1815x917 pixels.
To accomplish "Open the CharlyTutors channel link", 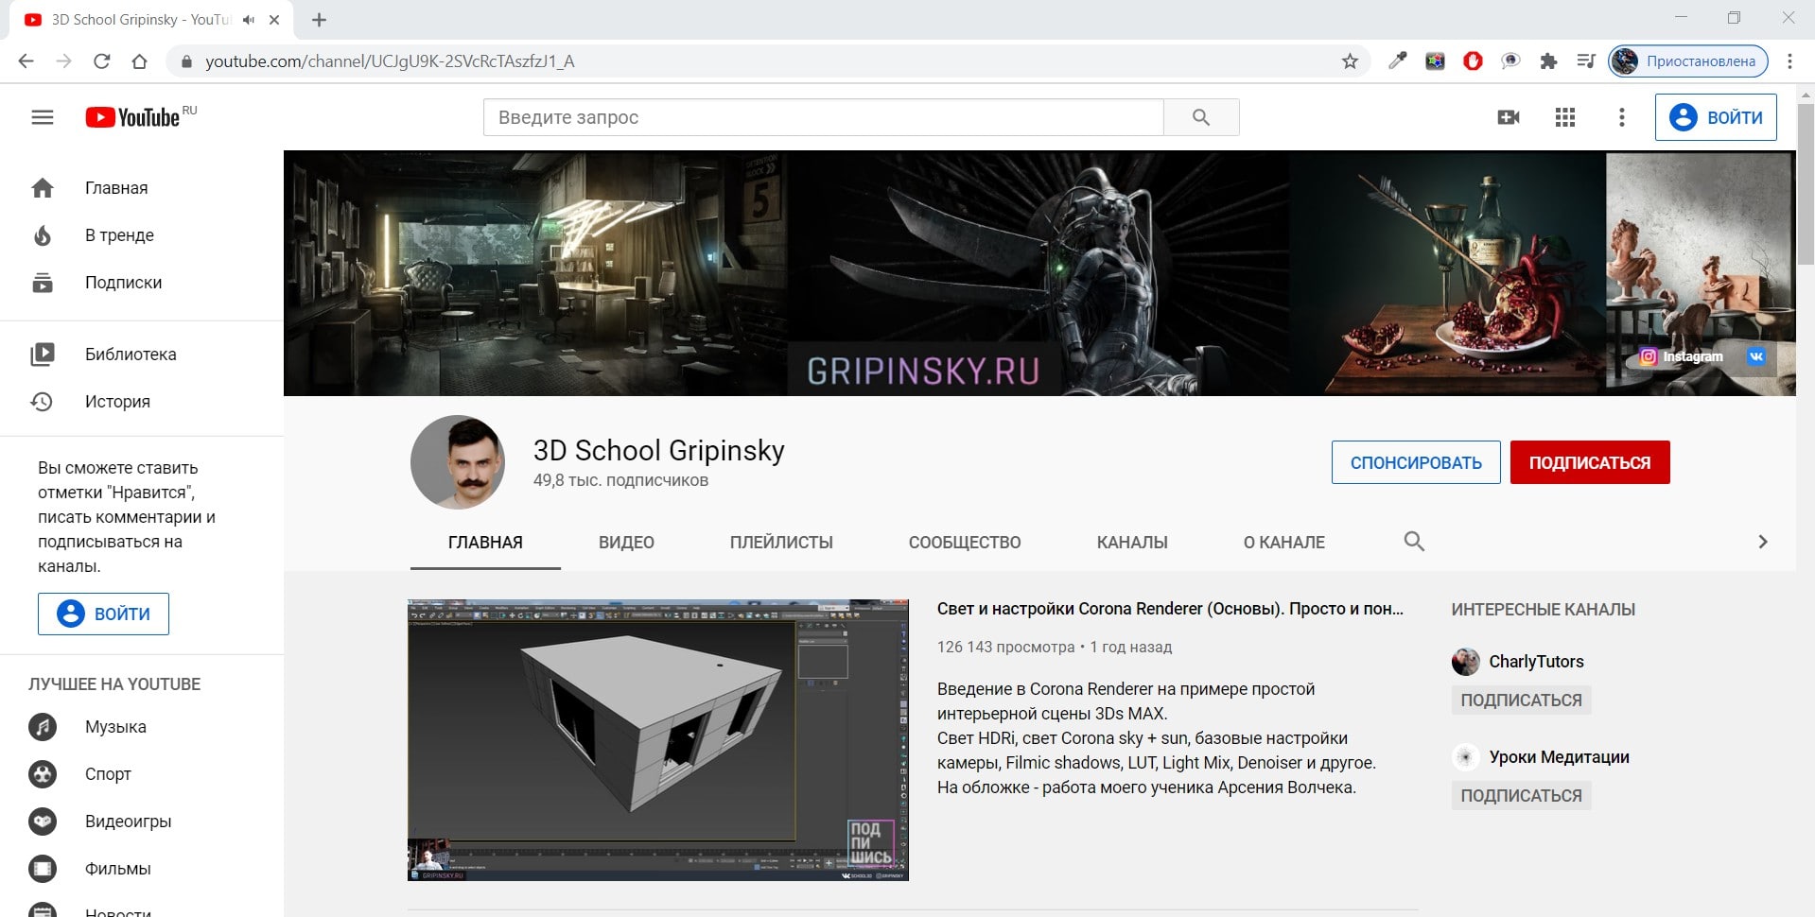I will [1536, 662].
